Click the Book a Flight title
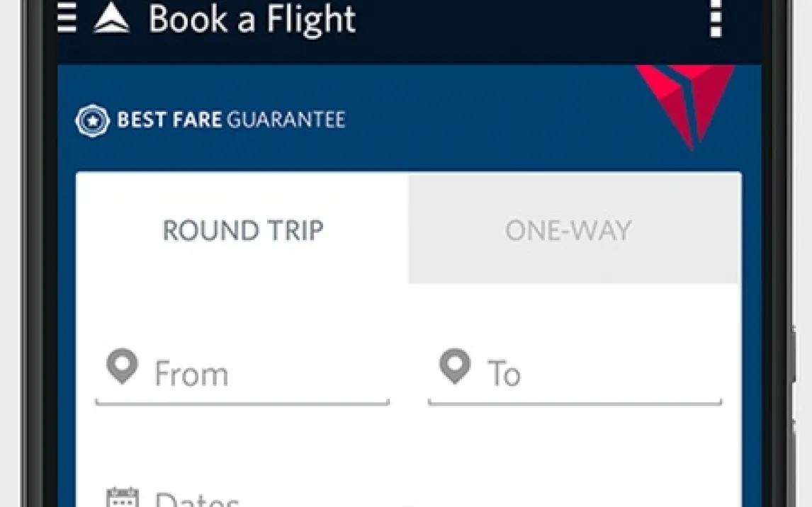The image size is (812, 507). pos(252,20)
